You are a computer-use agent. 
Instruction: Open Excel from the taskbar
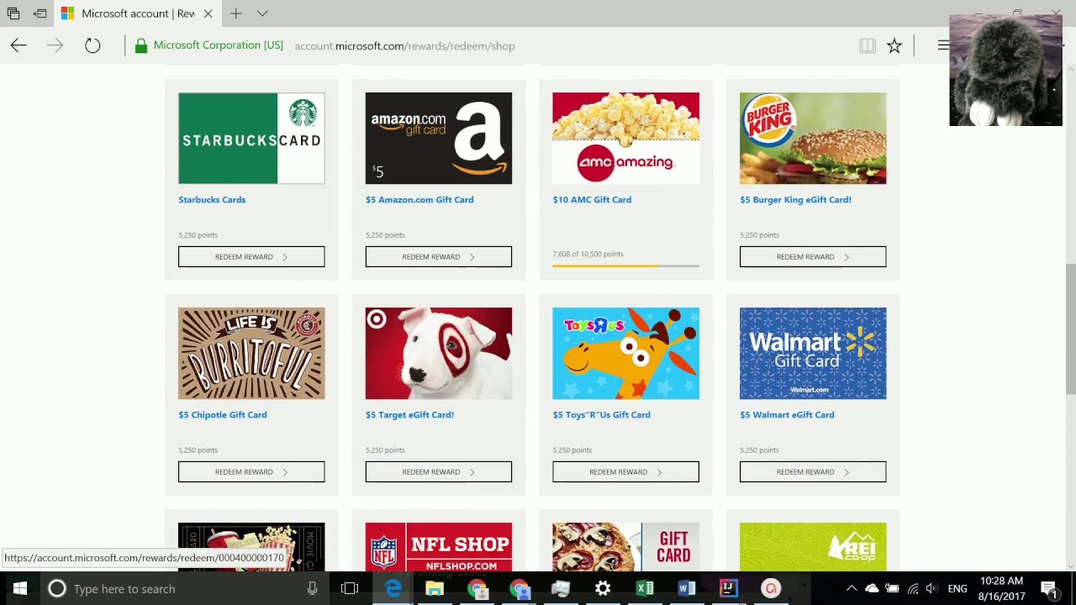[x=645, y=588]
